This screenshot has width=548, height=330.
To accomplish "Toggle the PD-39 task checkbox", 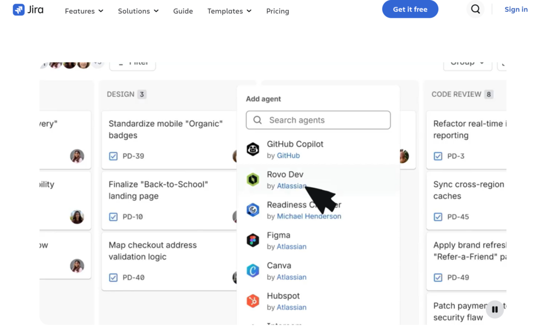I will click(x=113, y=156).
